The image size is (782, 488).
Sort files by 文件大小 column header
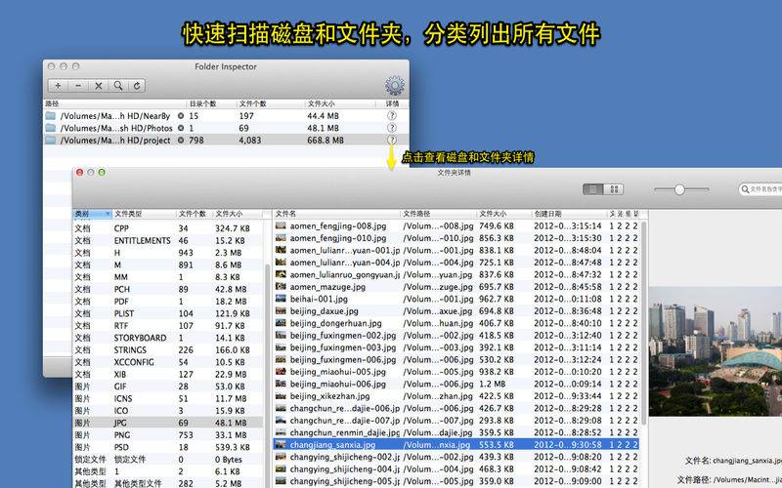pyautogui.click(x=502, y=213)
